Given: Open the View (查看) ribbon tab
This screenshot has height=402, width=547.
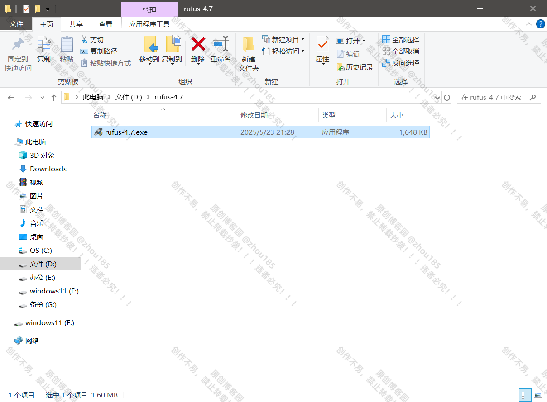Looking at the screenshot, I should 106,24.
